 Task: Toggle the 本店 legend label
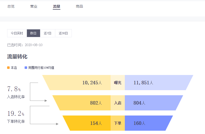(14, 68)
